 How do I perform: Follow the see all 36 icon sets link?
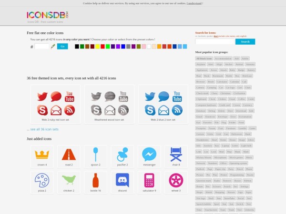44,129
